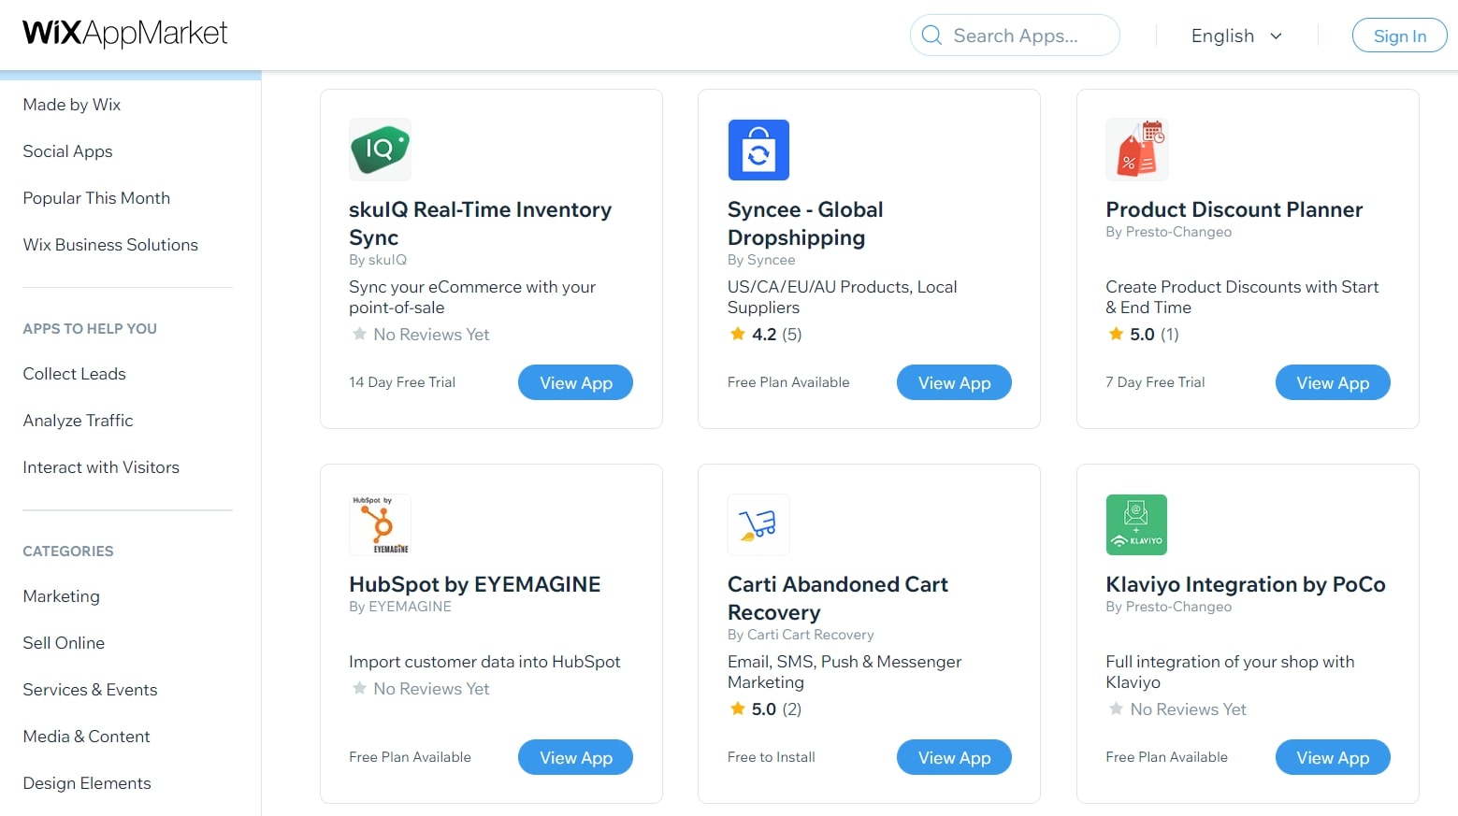Go to Popular This Month

[x=96, y=198]
